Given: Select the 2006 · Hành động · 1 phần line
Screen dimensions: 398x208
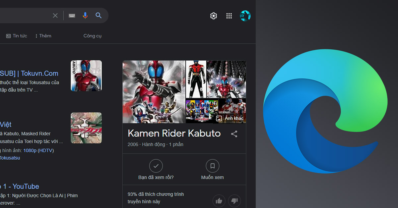Looking at the screenshot, I should coord(156,144).
